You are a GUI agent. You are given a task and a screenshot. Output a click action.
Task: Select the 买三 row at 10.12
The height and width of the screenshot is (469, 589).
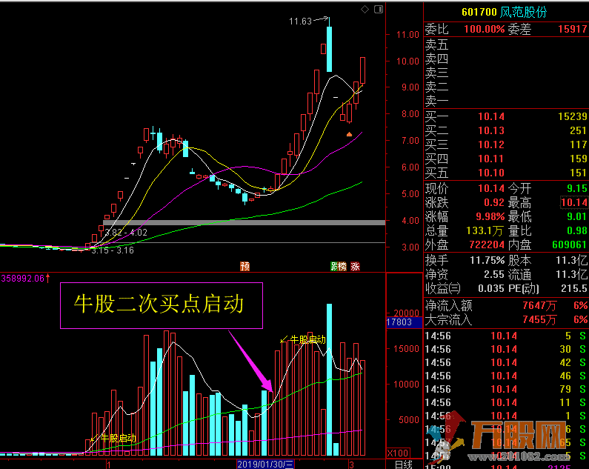tap(505, 144)
